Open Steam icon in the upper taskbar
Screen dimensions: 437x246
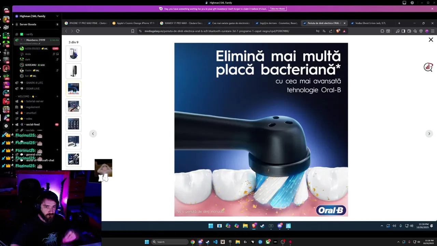262,226
